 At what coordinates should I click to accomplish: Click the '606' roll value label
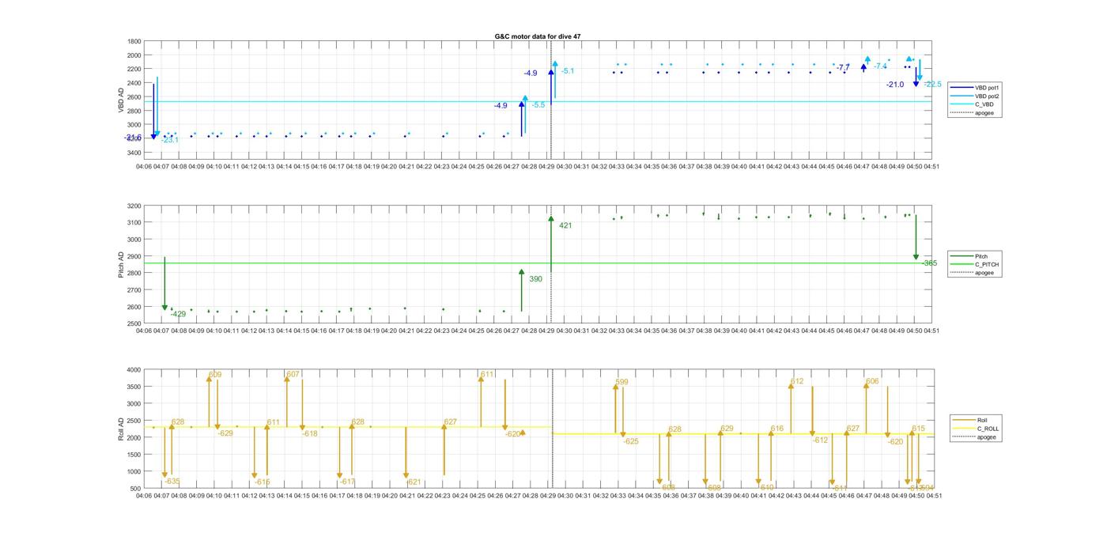872,382
